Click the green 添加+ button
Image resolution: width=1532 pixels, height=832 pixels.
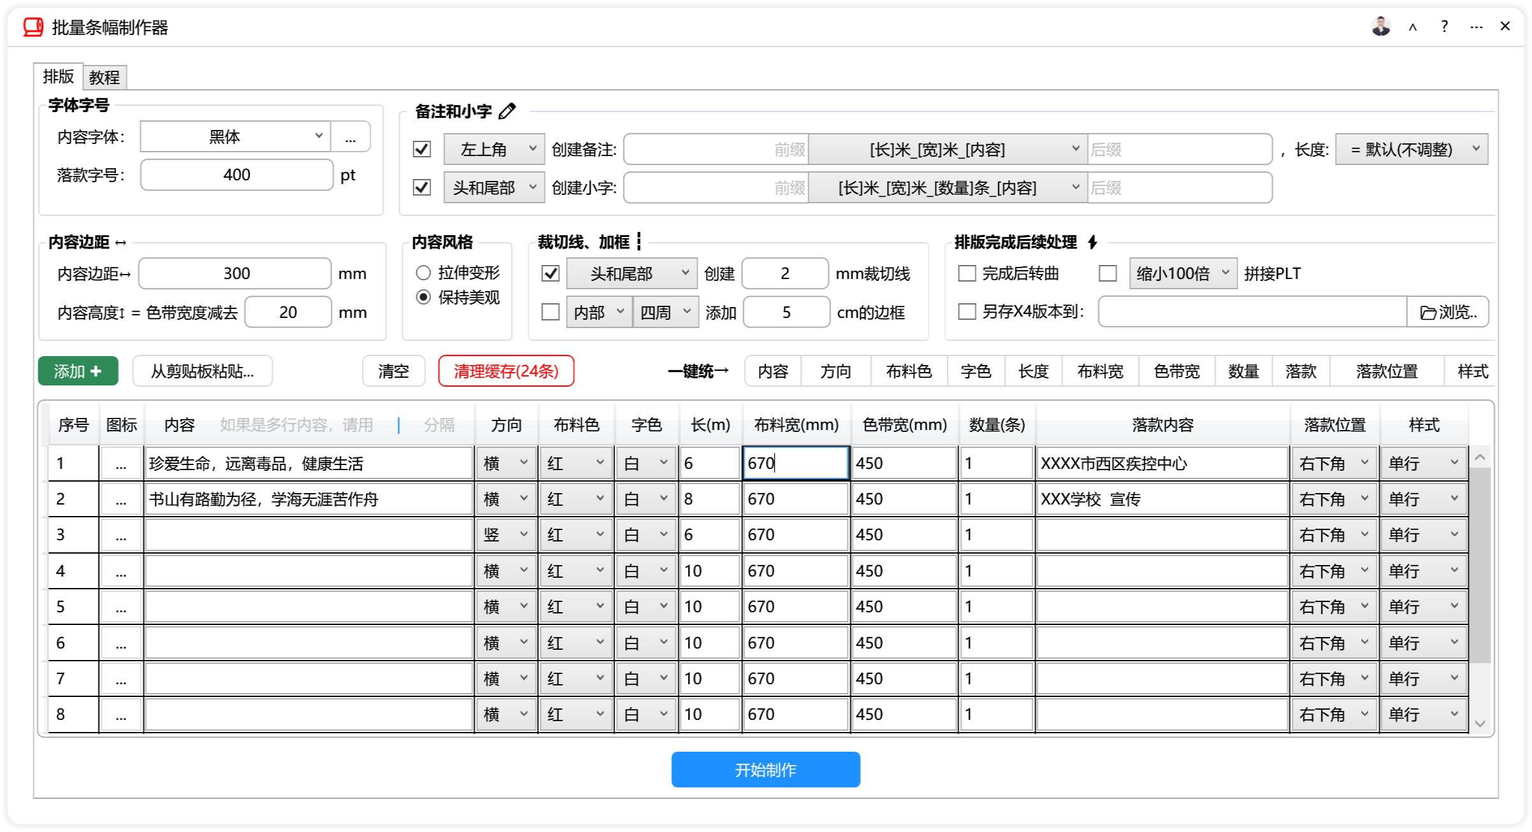[x=78, y=371]
